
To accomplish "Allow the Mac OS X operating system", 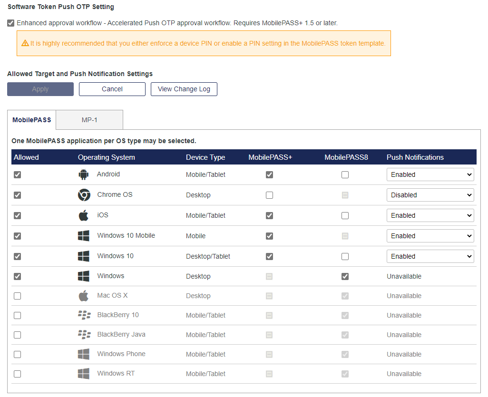I will tap(18, 296).
